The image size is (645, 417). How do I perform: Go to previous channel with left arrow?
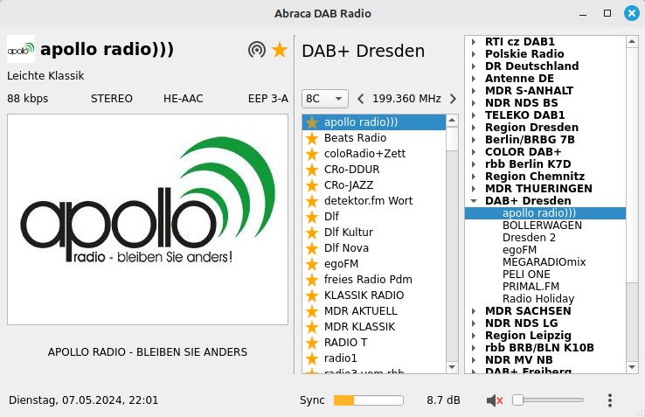361,99
